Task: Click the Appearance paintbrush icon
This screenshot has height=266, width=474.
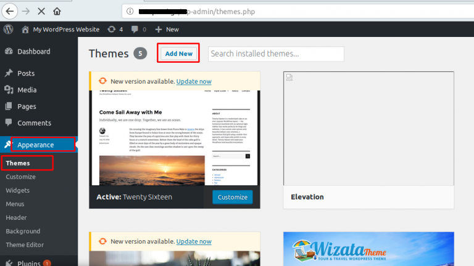Action: (x=8, y=145)
